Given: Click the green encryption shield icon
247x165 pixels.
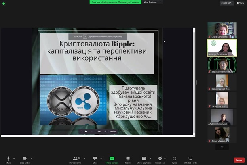Looking at the screenshot, I should tap(4, 3).
